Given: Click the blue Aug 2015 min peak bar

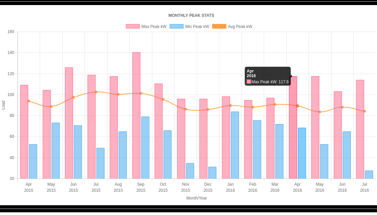Looking at the screenshot, I should [123, 155].
